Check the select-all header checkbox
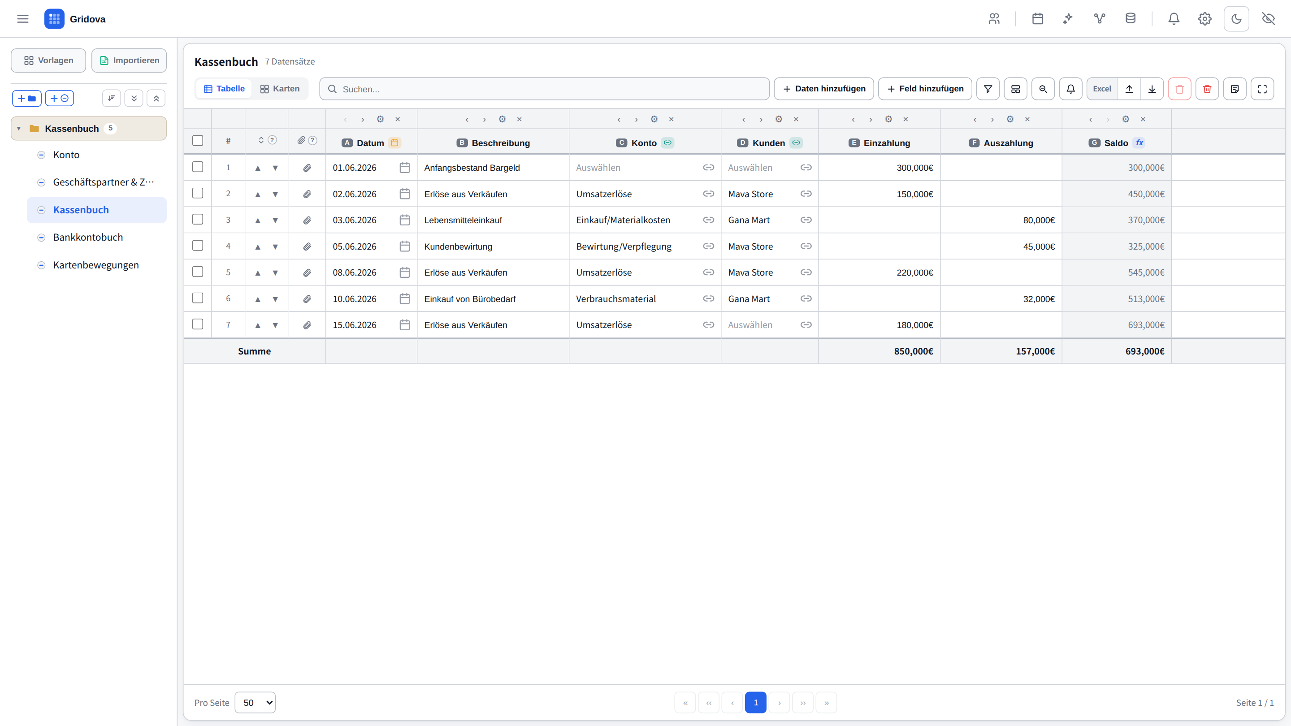The height and width of the screenshot is (726, 1291). click(x=197, y=141)
